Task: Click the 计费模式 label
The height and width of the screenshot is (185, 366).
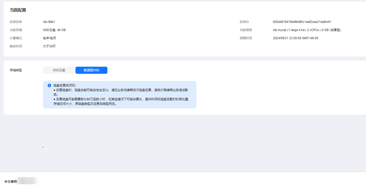Action: [16, 38]
